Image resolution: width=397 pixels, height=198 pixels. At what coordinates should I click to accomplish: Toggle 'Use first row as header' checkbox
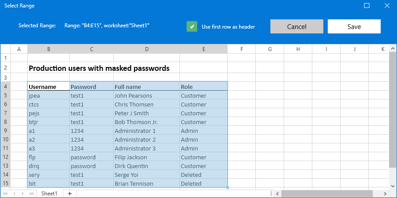tap(191, 26)
